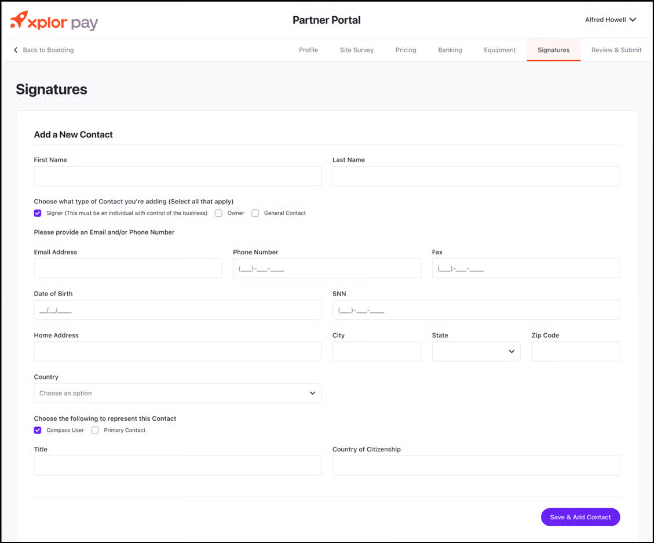Open the Alfred Howell user menu
The height and width of the screenshot is (543, 654).
click(611, 20)
